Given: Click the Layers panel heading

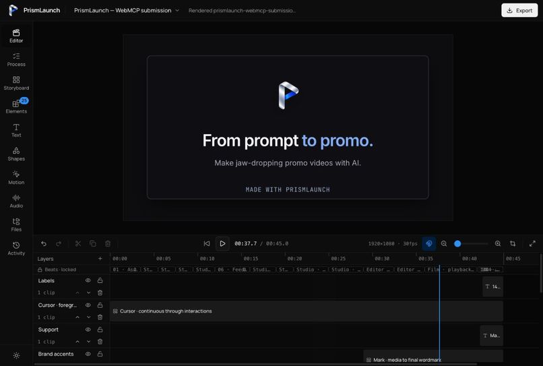Looking at the screenshot, I should 45,259.
